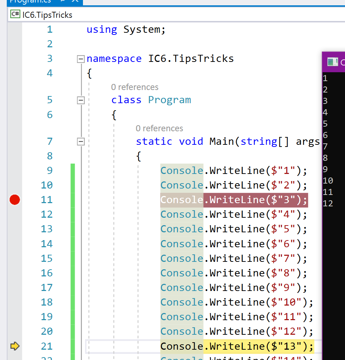Viewport: 345px width, 360px height.
Task: Open '0 references' above Main method
Action: (x=159, y=128)
